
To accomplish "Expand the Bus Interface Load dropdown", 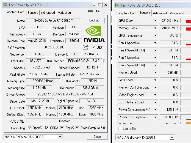I will pyautogui.click(x=155, y=102).
